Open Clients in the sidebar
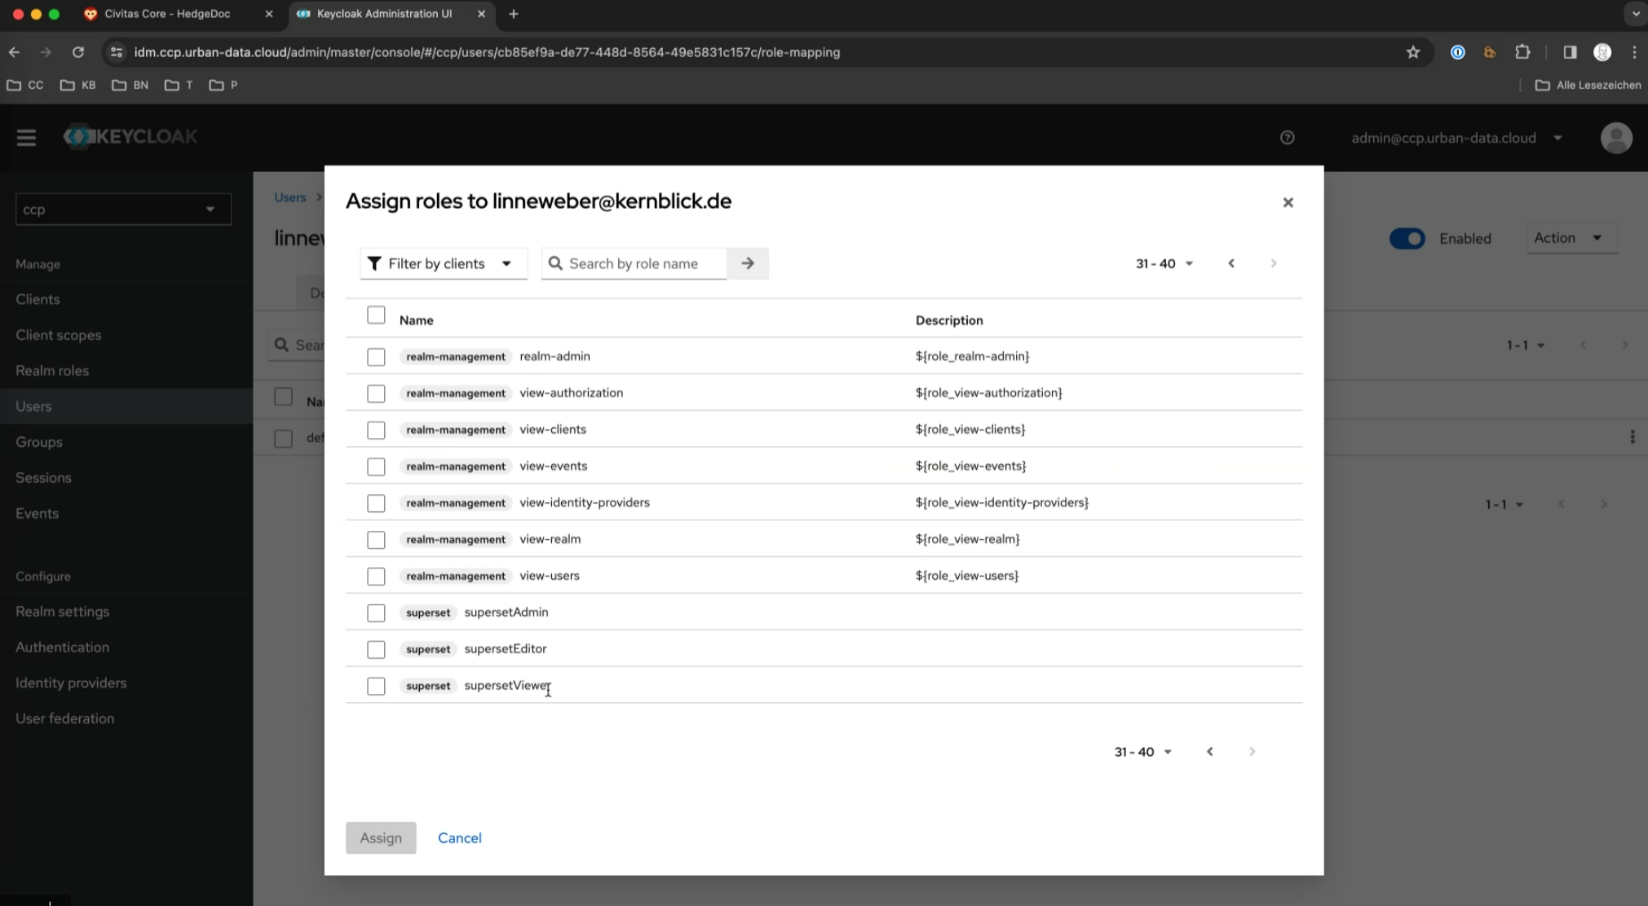The height and width of the screenshot is (906, 1648). (38, 299)
